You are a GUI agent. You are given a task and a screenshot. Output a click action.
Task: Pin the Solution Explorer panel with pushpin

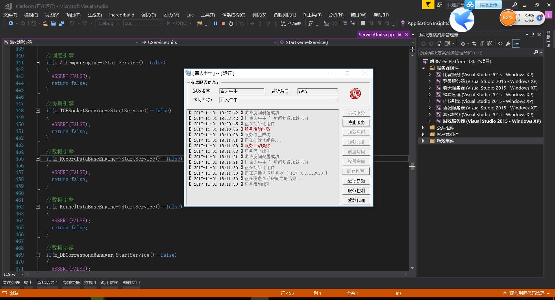click(533, 35)
